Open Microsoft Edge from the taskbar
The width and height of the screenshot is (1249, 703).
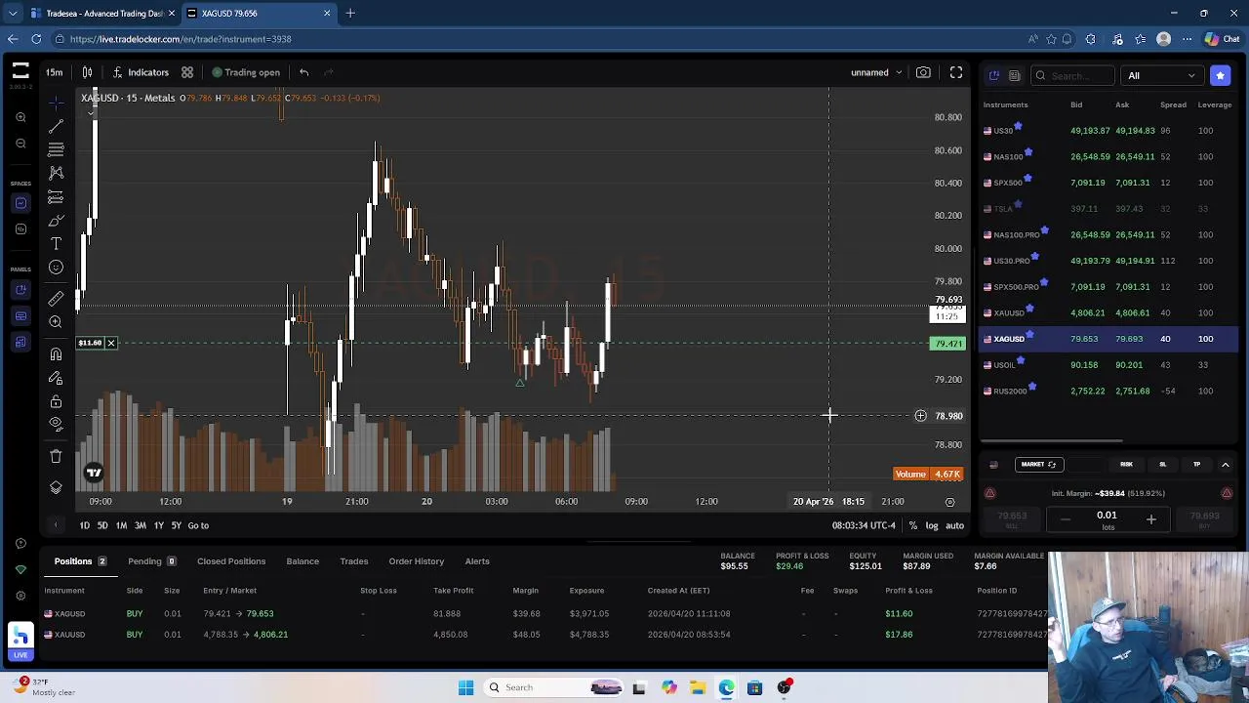727,687
